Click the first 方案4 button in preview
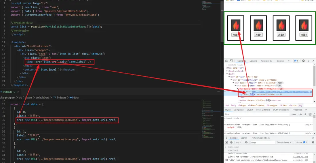This screenshot has height=163, width=316. (x=236, y=35)
